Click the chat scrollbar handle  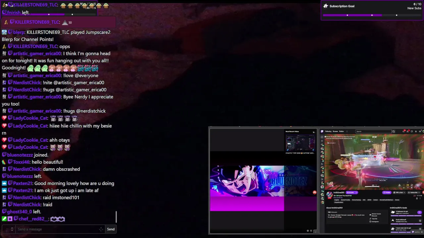tap(116, 217)
